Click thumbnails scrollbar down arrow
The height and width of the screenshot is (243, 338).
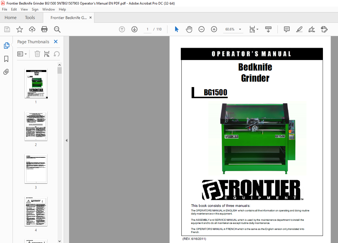coord(59,241)
